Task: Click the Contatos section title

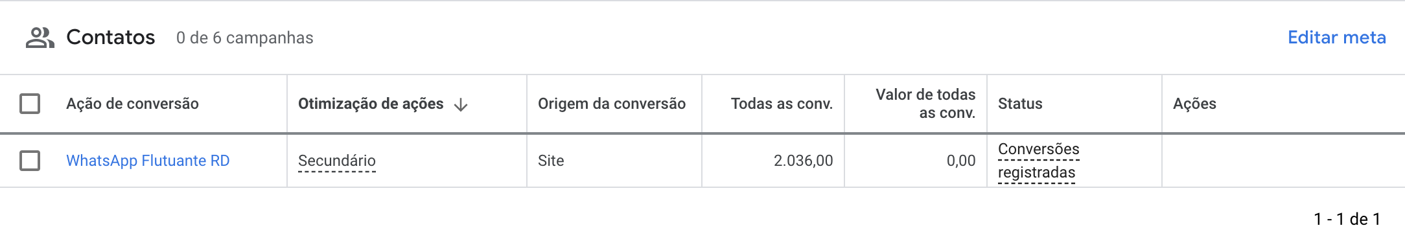Action: pyautogui.click(x=111, y=38)
